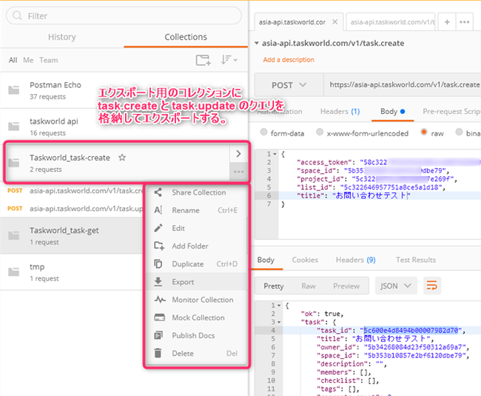481x396 pixels.
Task: Filter collections by Team
Action: tap(48, 60)
